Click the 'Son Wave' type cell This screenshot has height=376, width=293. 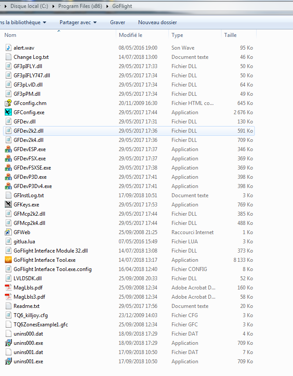click(x=183, y=48)
